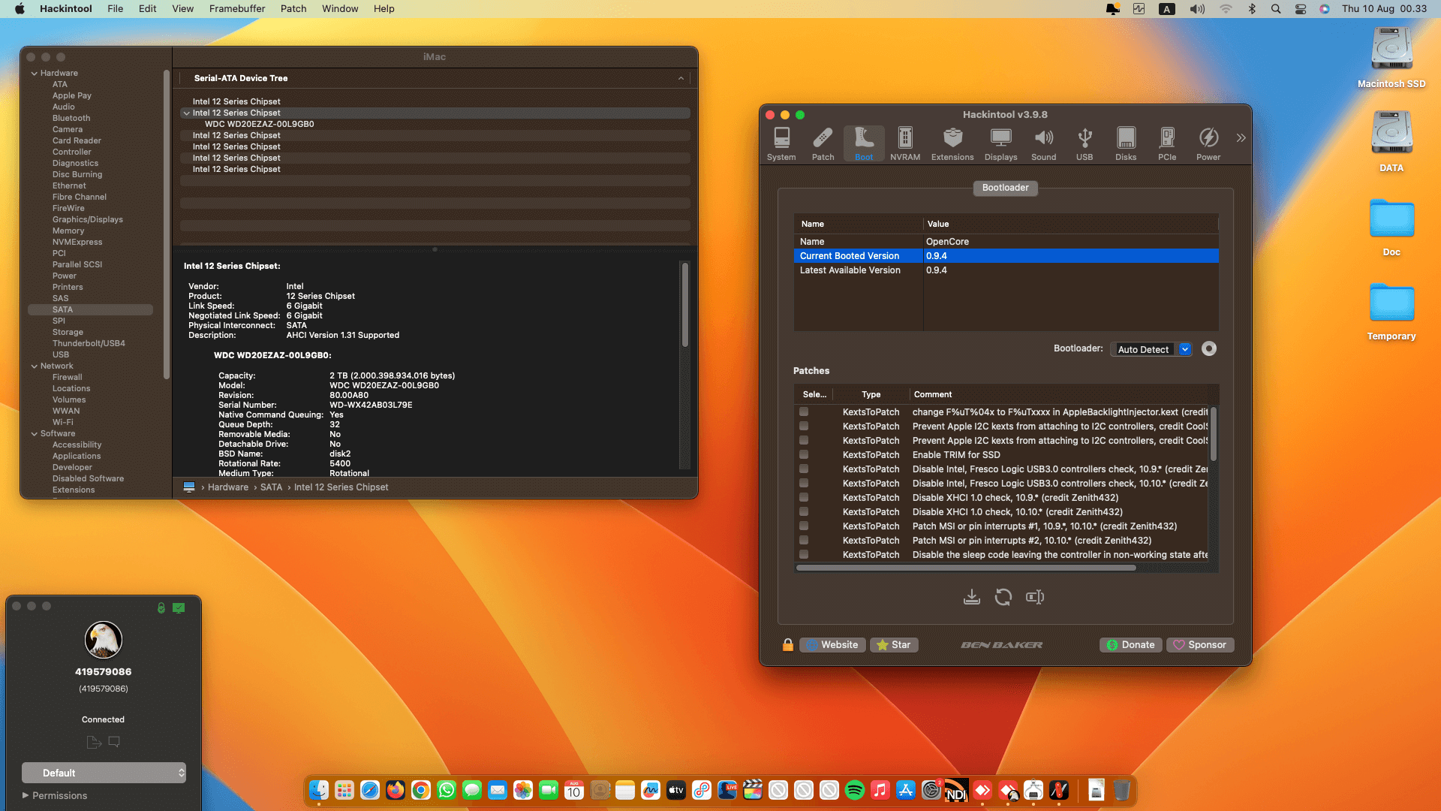Click the Donate button
The width and height of the screenshot is (1441, 811).
tap(1130, 645)
